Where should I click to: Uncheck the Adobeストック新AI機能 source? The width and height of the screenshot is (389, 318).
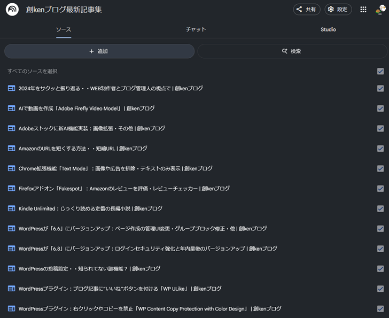coord(380,128)
